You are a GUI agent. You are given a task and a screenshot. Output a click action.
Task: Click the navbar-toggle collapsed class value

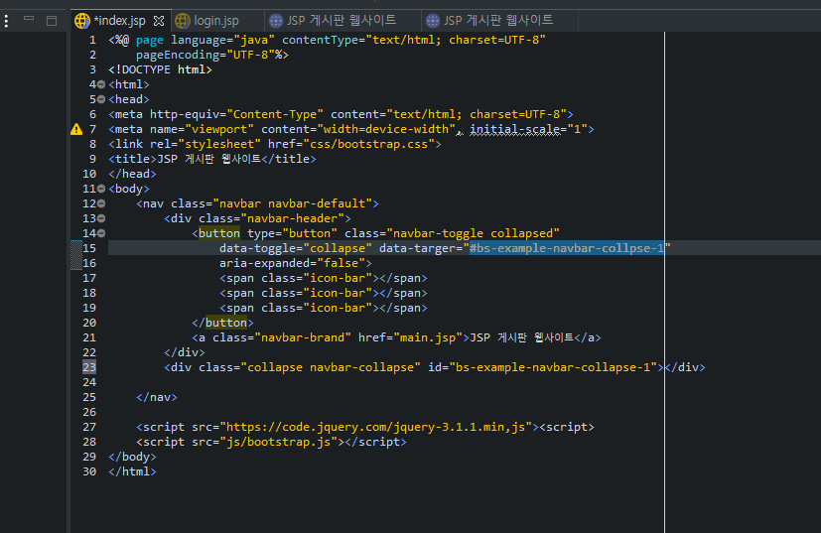point(473,233)
